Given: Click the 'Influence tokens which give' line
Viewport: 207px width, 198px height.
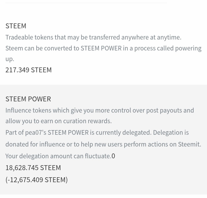Looking at the screenshot, I should tap(100, 110).
